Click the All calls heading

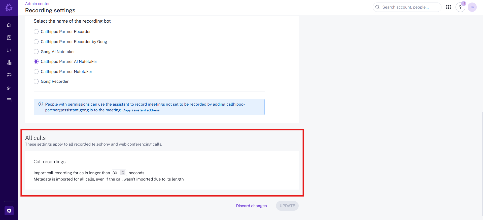tap(36, 138)
